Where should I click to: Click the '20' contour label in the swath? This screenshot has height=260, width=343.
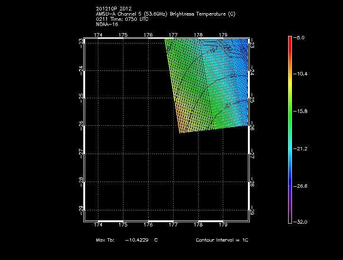[233, 76]
